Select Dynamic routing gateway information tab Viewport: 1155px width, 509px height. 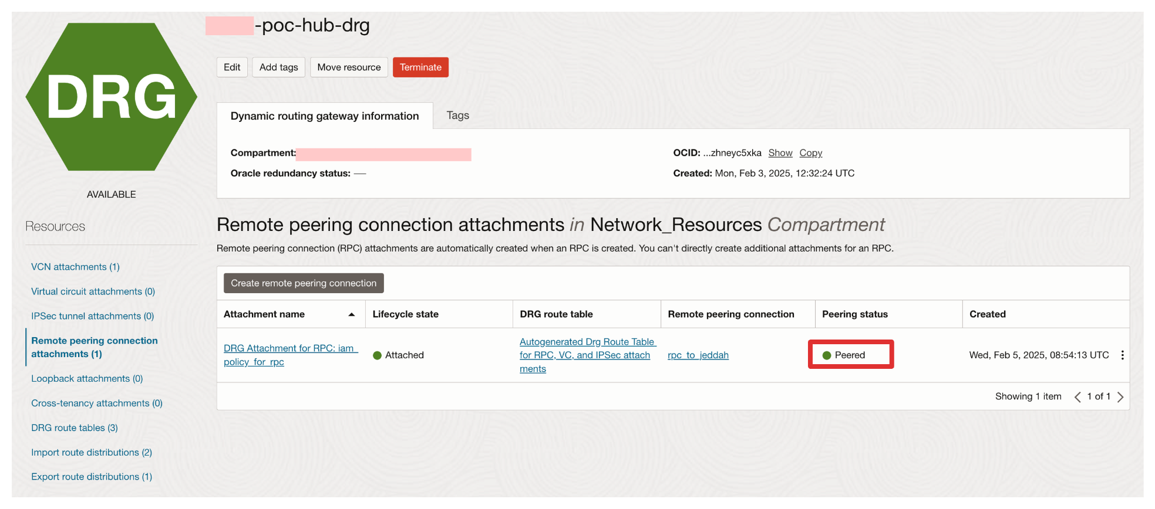coord(324,116)
